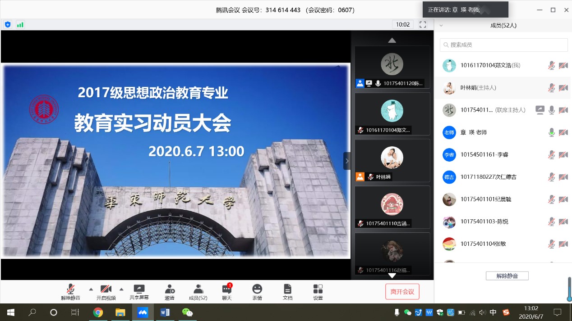This screenshot has width=572, height=321.
Task: Expand video options arrow beside 开启视频
Action: 121,289
